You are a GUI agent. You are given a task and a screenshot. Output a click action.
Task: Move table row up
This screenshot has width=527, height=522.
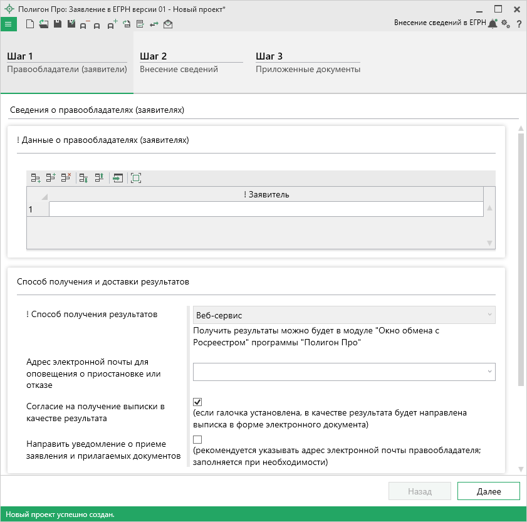click(99, 178)
